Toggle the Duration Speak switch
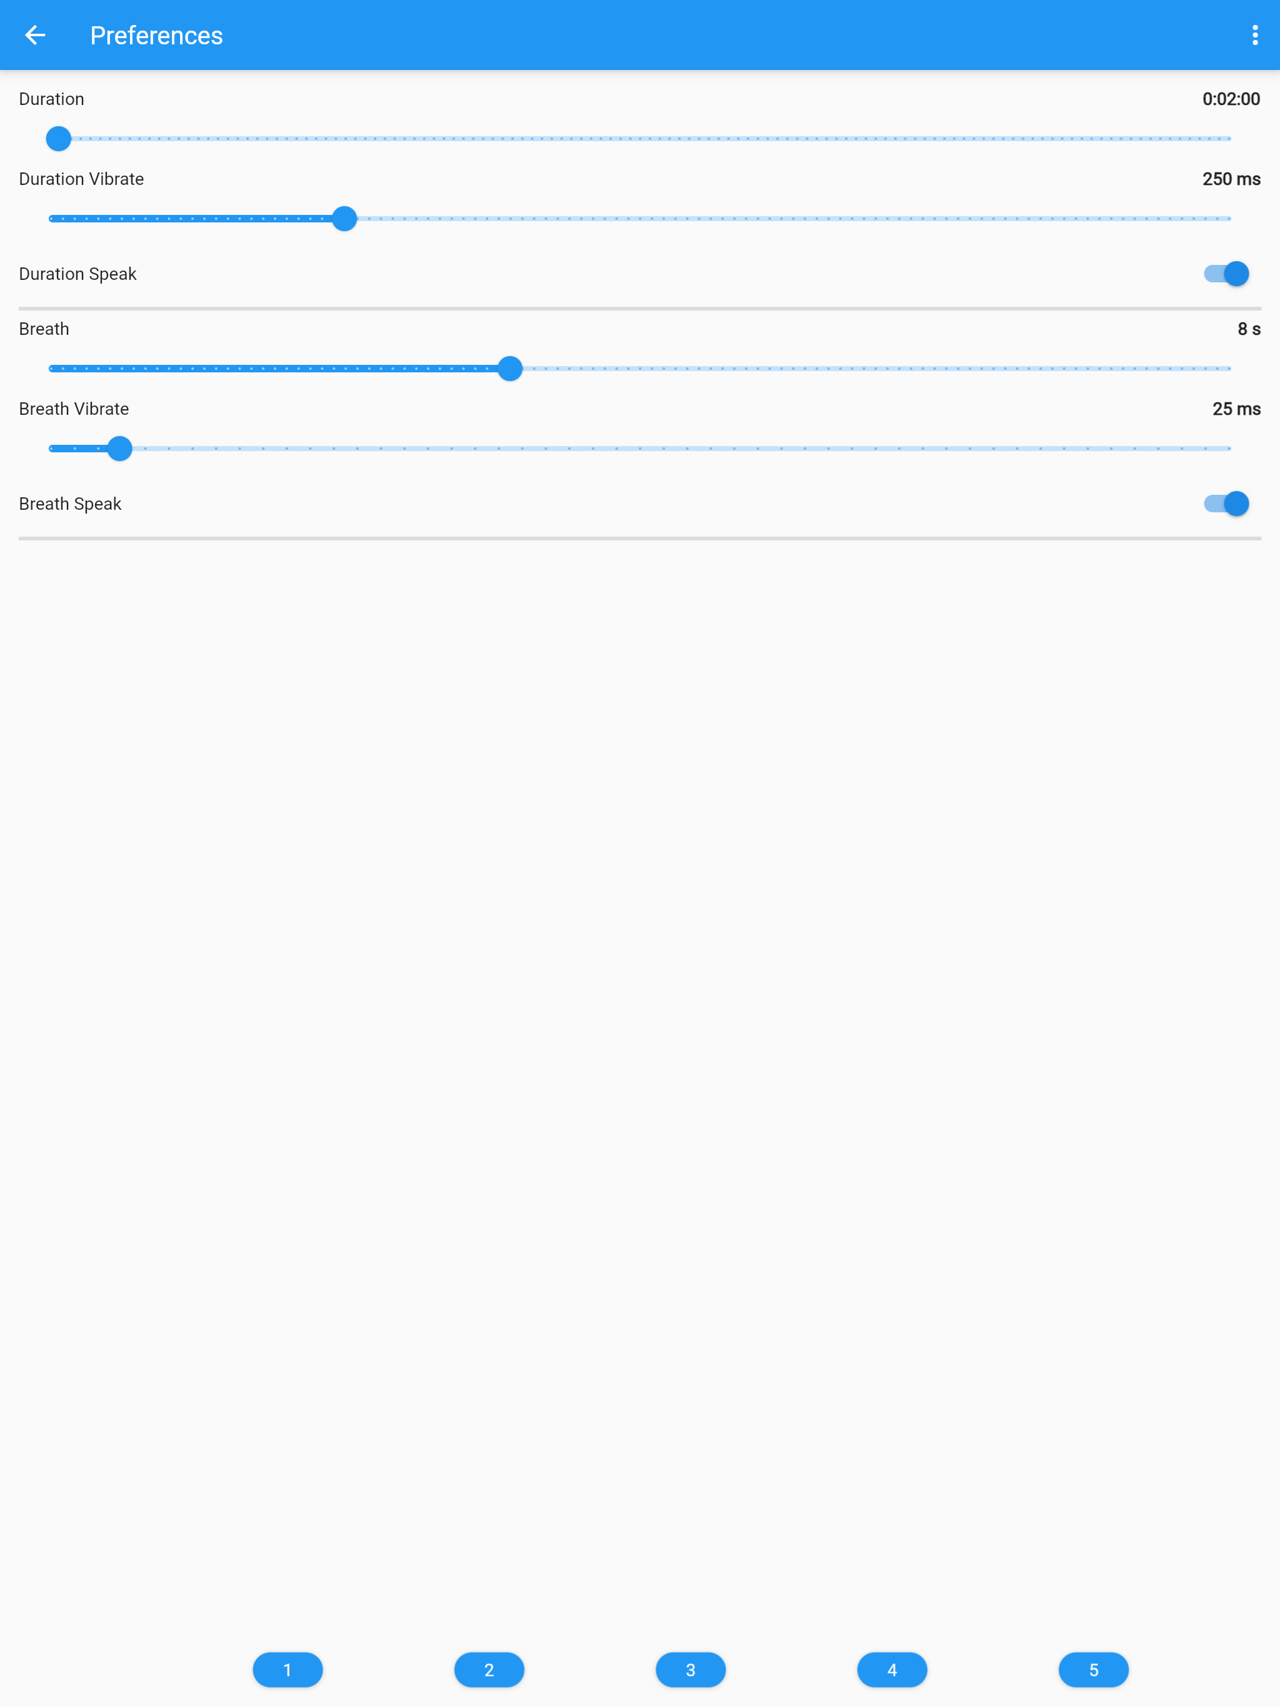This screenshot has width=1280, height=1707. (1226, 274)
